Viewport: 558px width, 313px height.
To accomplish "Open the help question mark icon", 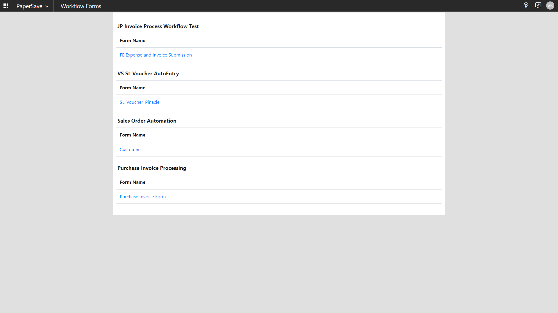I will (x=526, y=6).
